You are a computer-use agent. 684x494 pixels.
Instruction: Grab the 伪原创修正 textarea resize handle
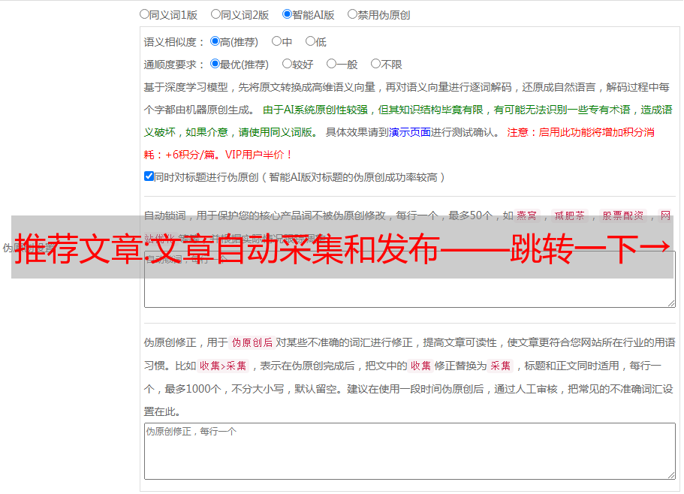(x=671, y=474)
